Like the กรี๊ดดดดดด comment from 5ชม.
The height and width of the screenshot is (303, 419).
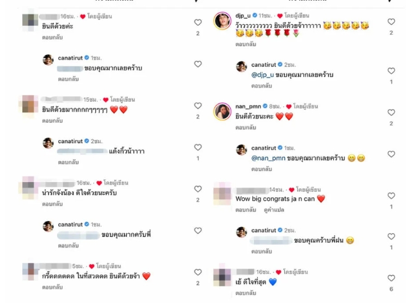(x=198, y=272)
